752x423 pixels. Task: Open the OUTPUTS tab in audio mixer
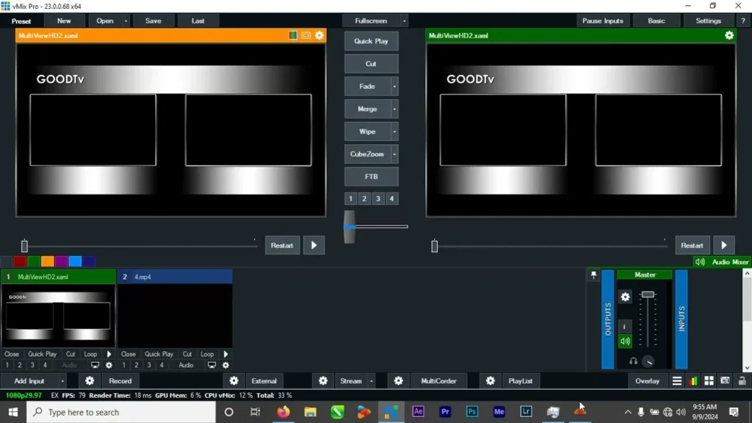pos(607,319)
